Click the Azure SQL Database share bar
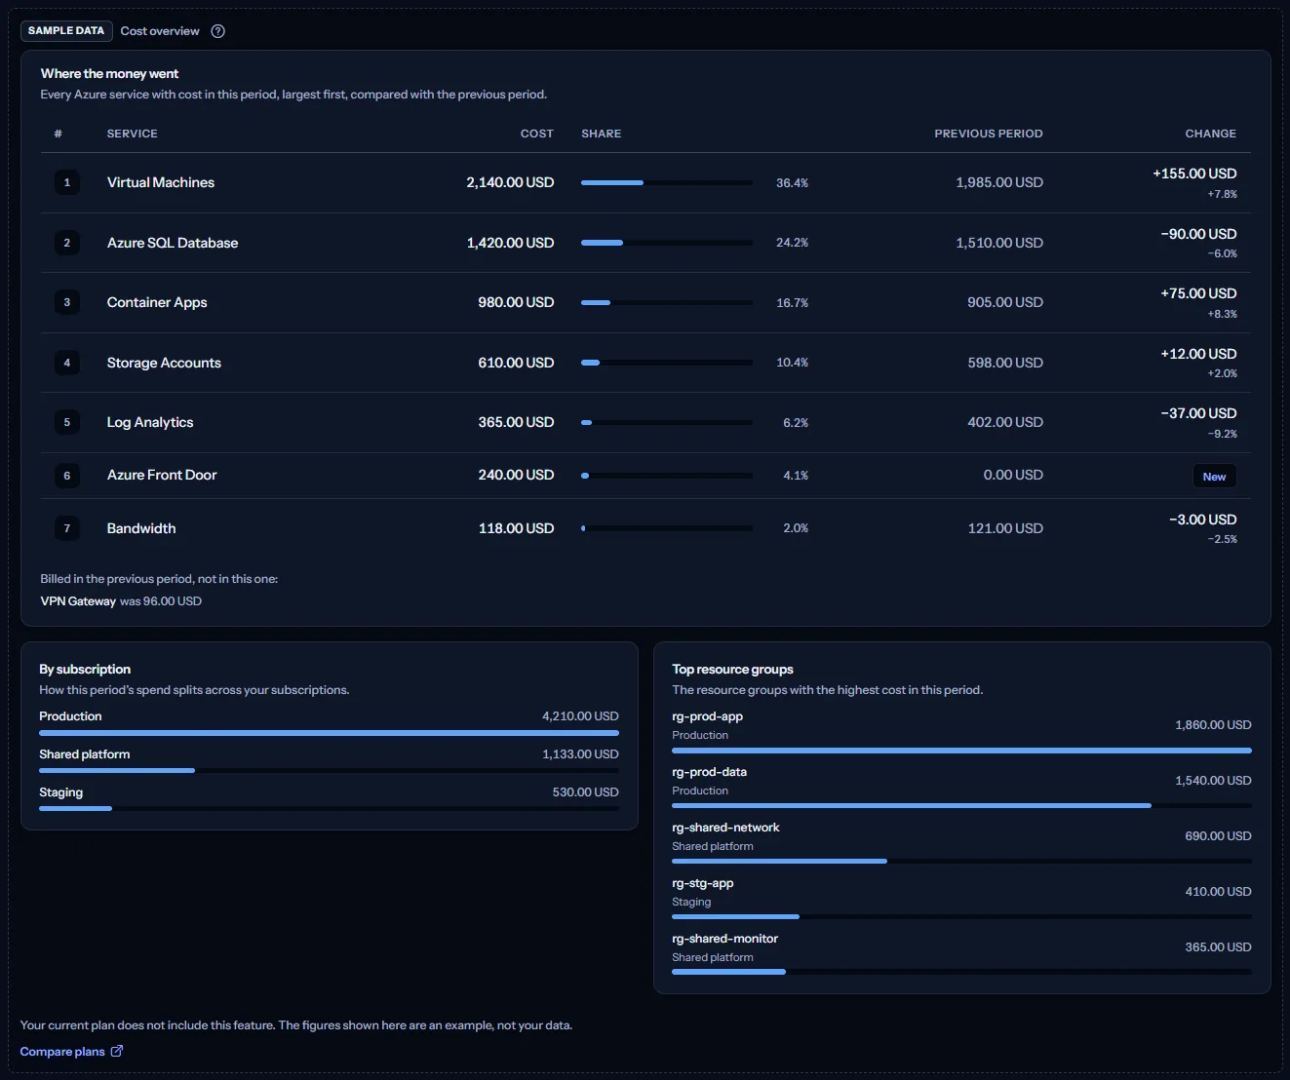 (667, 243)
